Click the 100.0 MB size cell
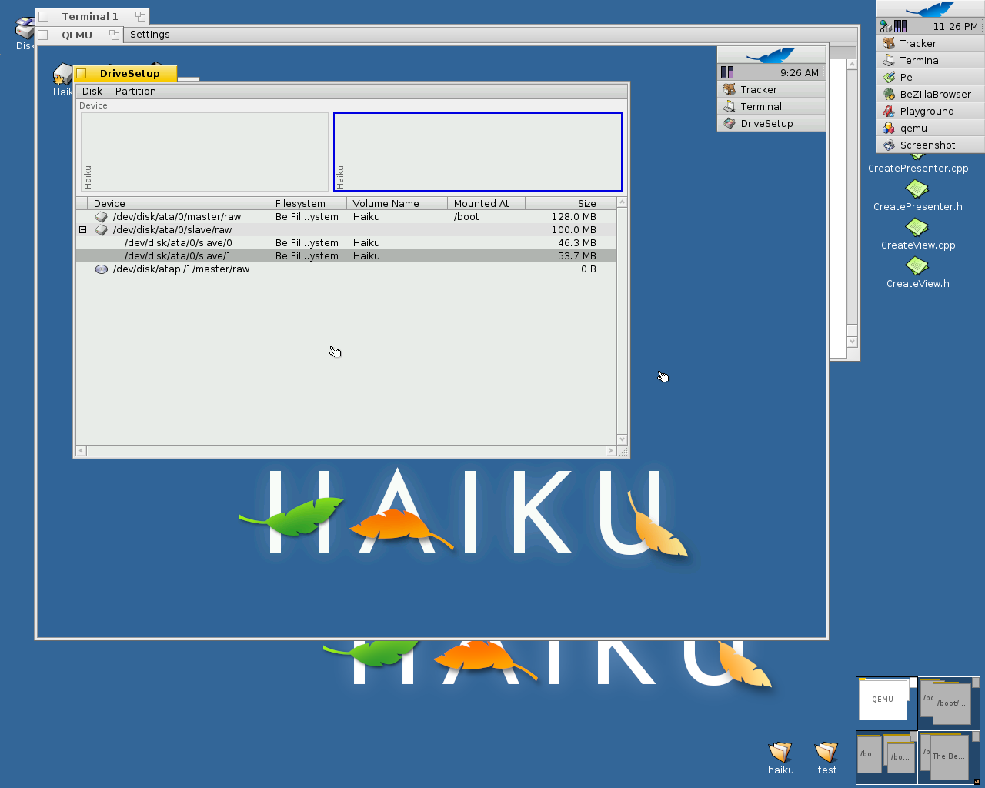The width and height of the screenshot is (985, 788). pyautogui.click(x=573, y=230)
